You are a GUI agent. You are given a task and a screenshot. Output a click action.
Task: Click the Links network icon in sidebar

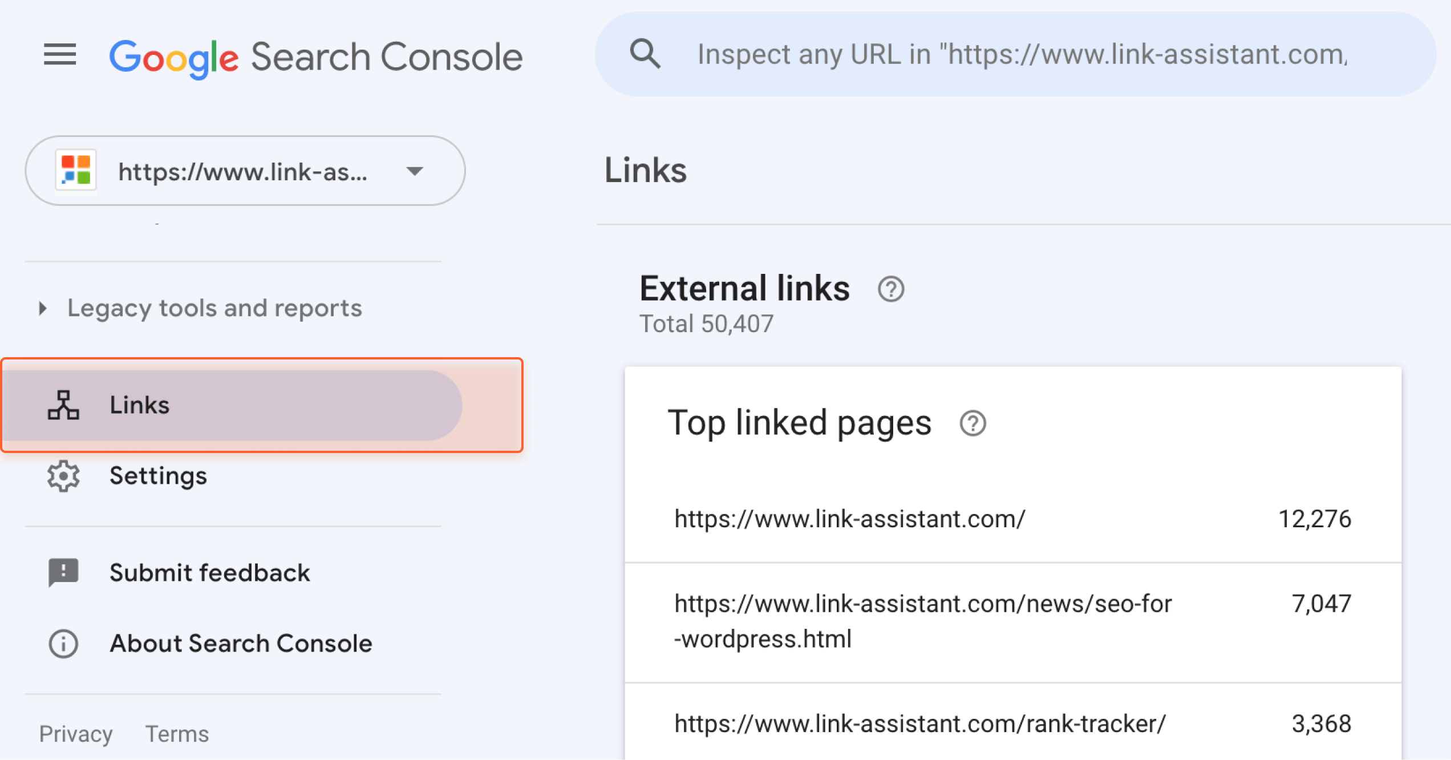(x=63, y=405)
